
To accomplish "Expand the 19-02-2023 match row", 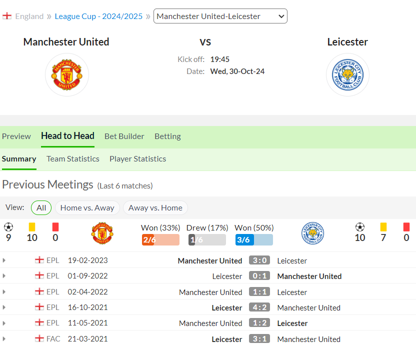I will point(4,260).
